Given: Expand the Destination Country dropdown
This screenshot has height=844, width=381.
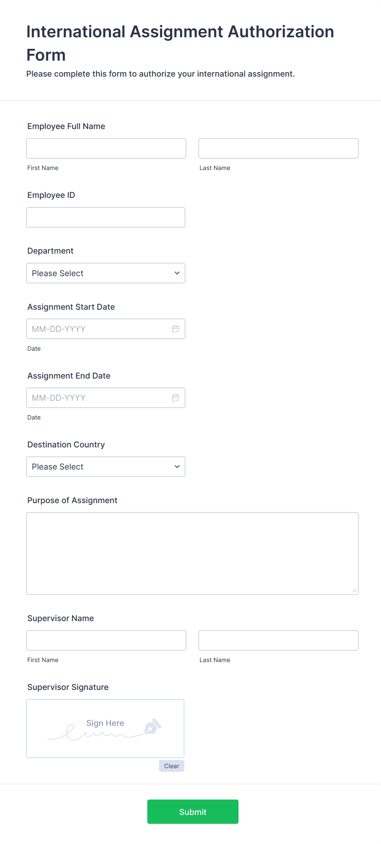Looking at the screenshot, I should point(106,467).
